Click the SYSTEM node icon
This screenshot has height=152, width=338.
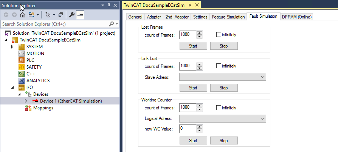pos(22,47)
